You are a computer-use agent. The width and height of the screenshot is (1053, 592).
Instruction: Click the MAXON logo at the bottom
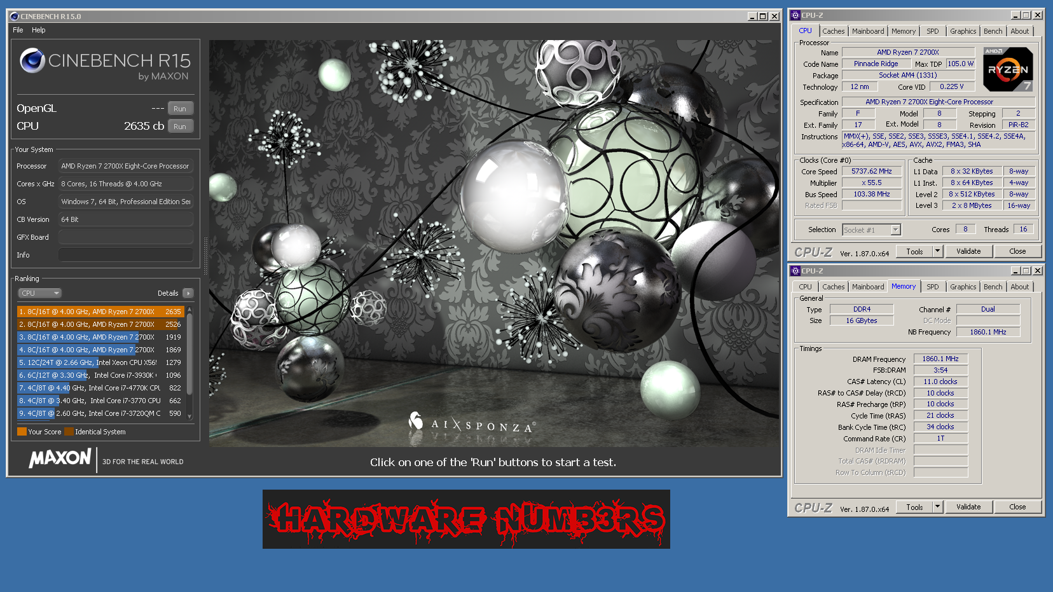[60, 458]
